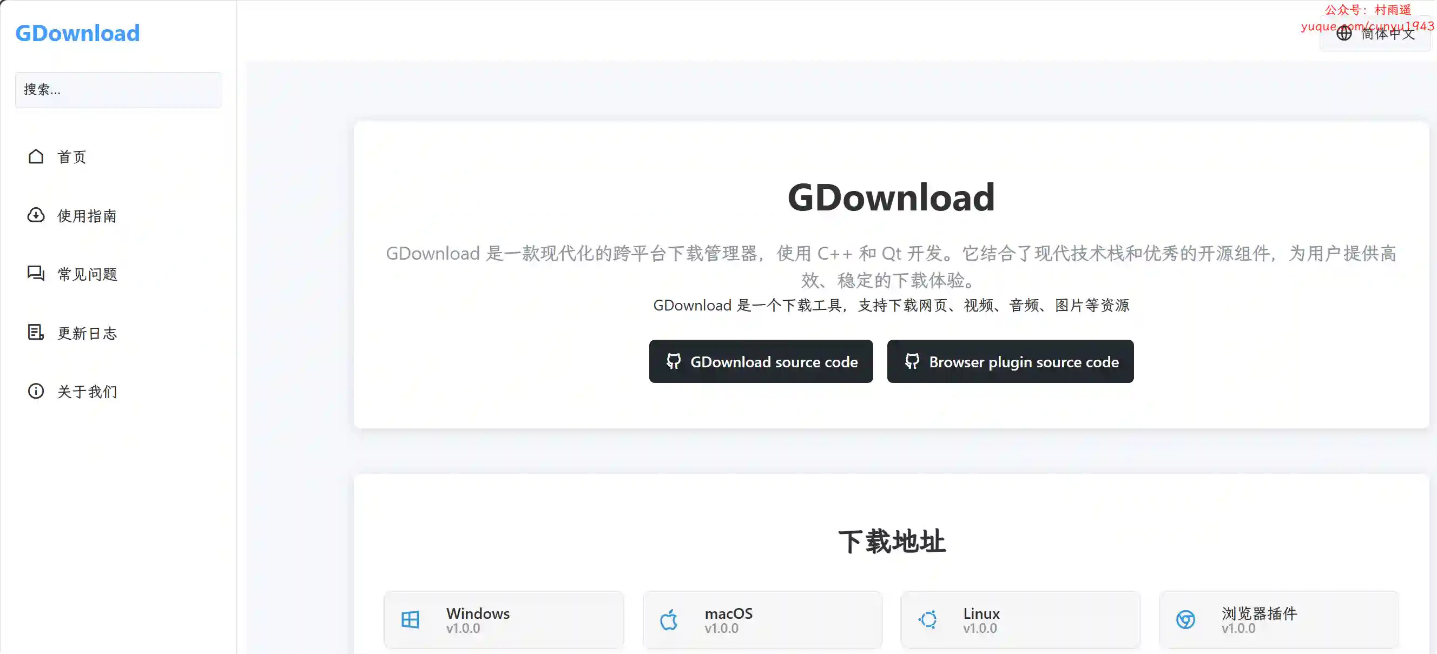
Task: Click GitHub icon on Browser plugin button
Action: tap(912, 361)
